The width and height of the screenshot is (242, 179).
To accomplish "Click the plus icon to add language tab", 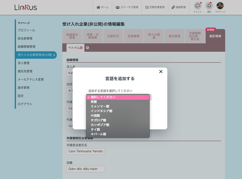I will 87,48.
